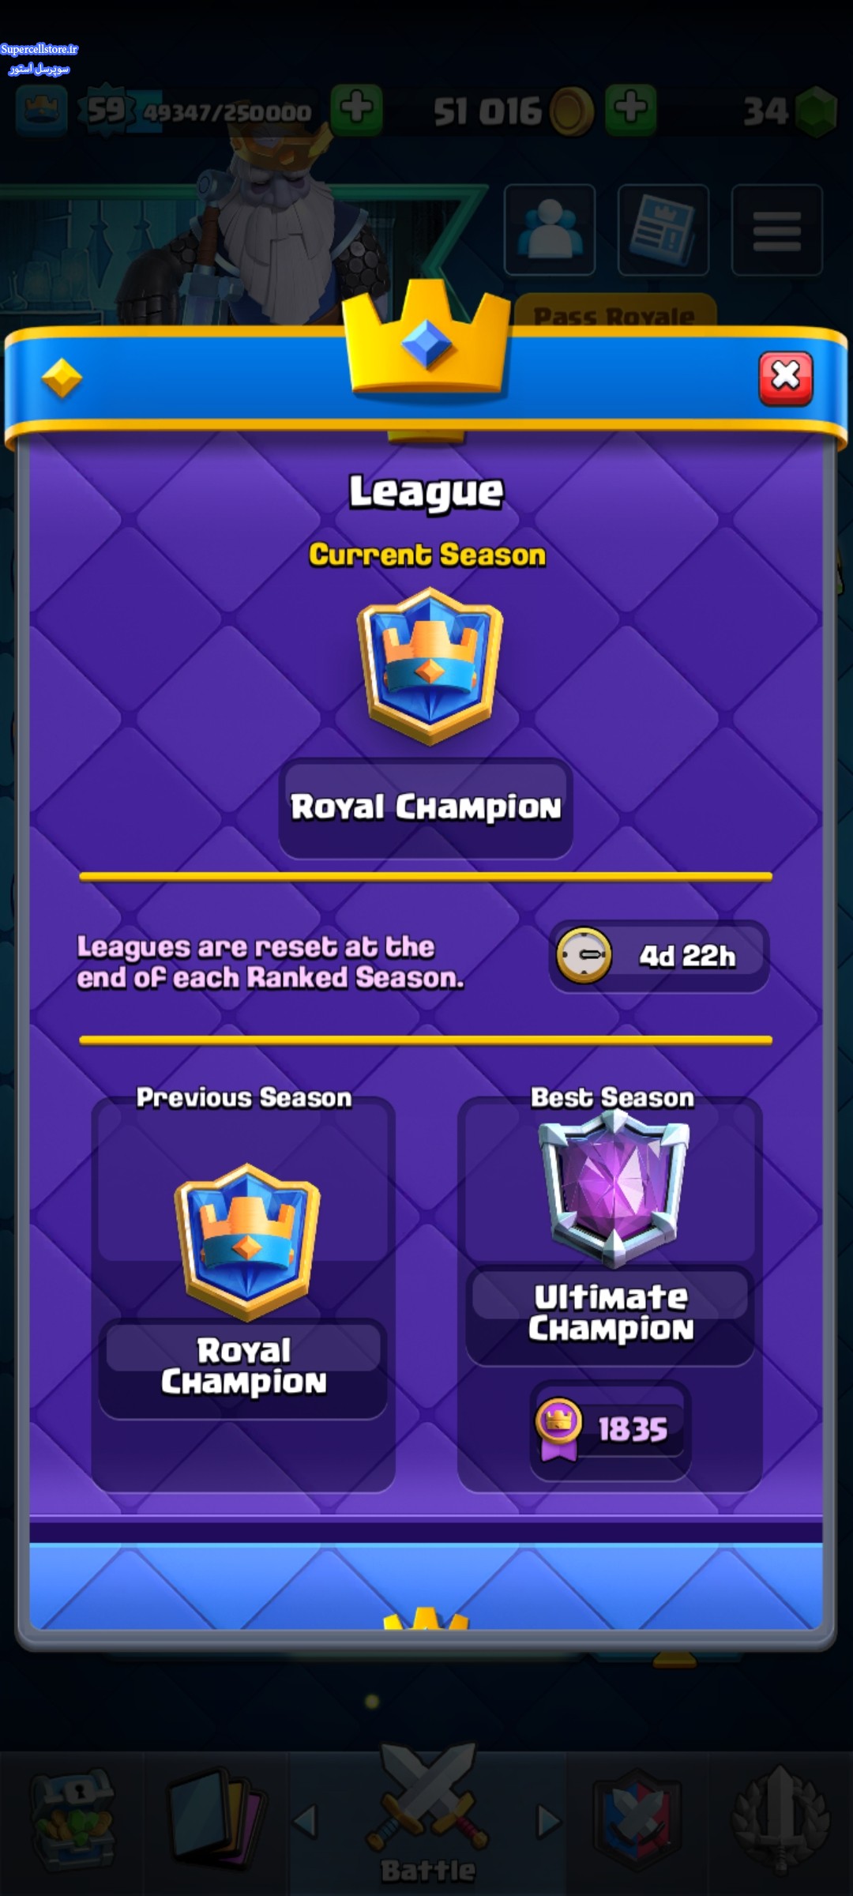Open the hamburger menu

tap(777, 229)
